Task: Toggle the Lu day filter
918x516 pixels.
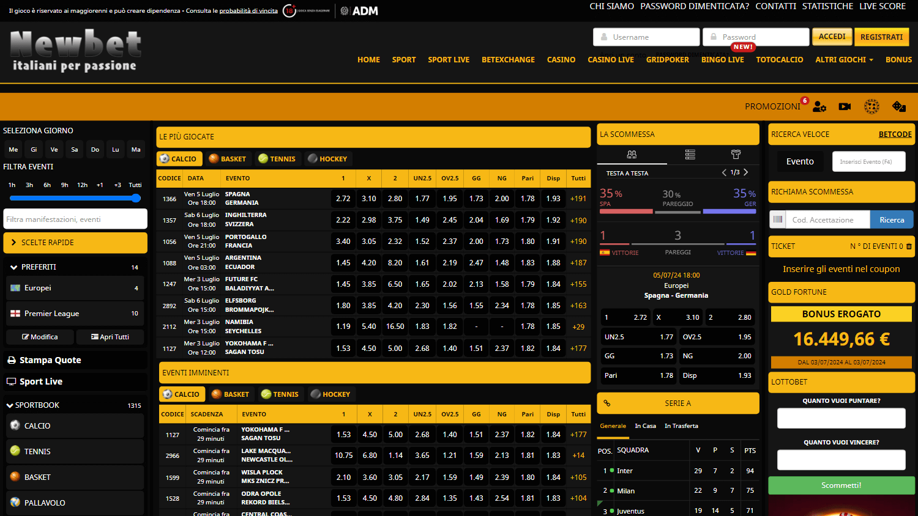Action: 116,149
